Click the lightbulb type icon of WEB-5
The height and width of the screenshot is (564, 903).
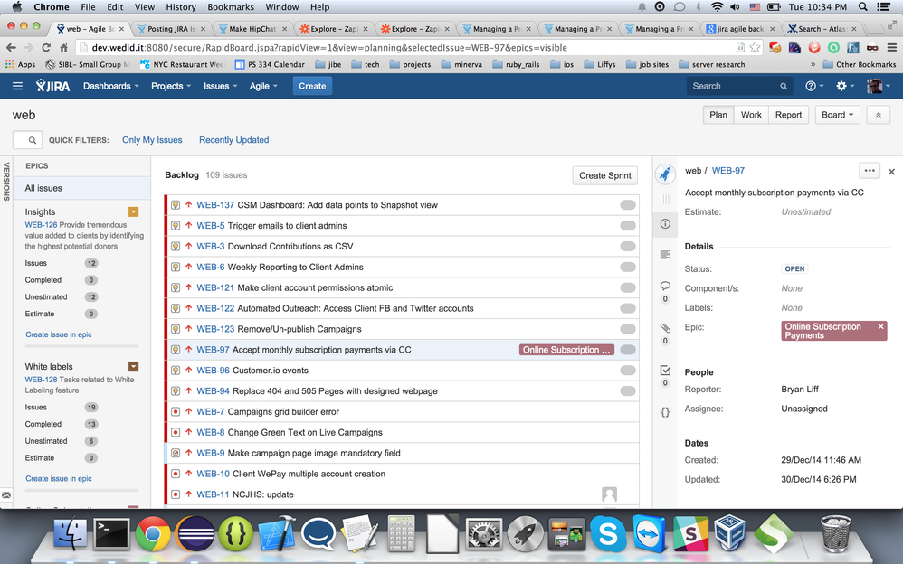[x=176, y=226]
